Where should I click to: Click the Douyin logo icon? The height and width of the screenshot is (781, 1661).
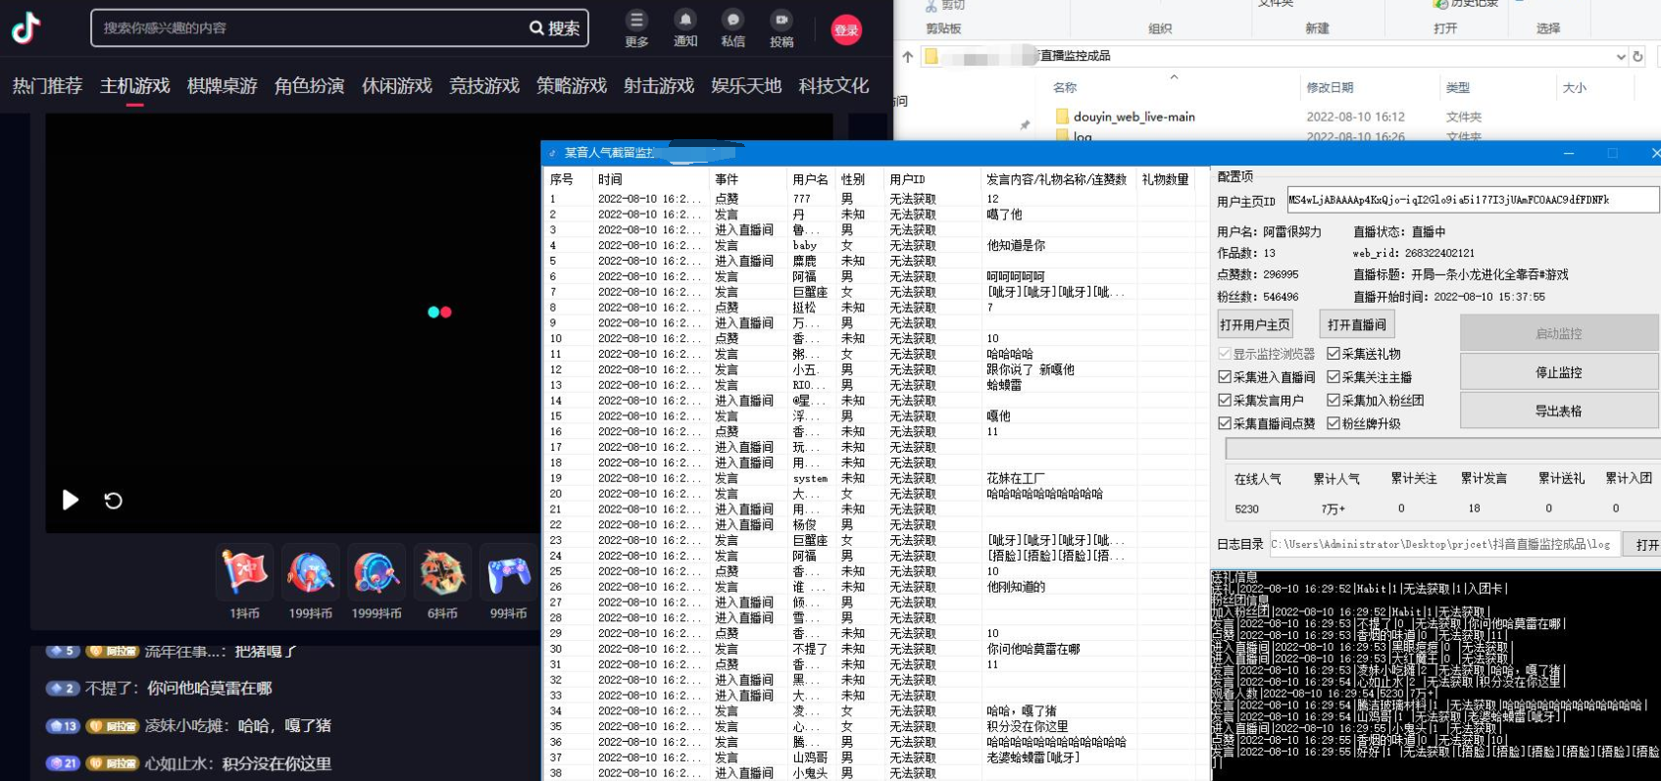(26, 27)
